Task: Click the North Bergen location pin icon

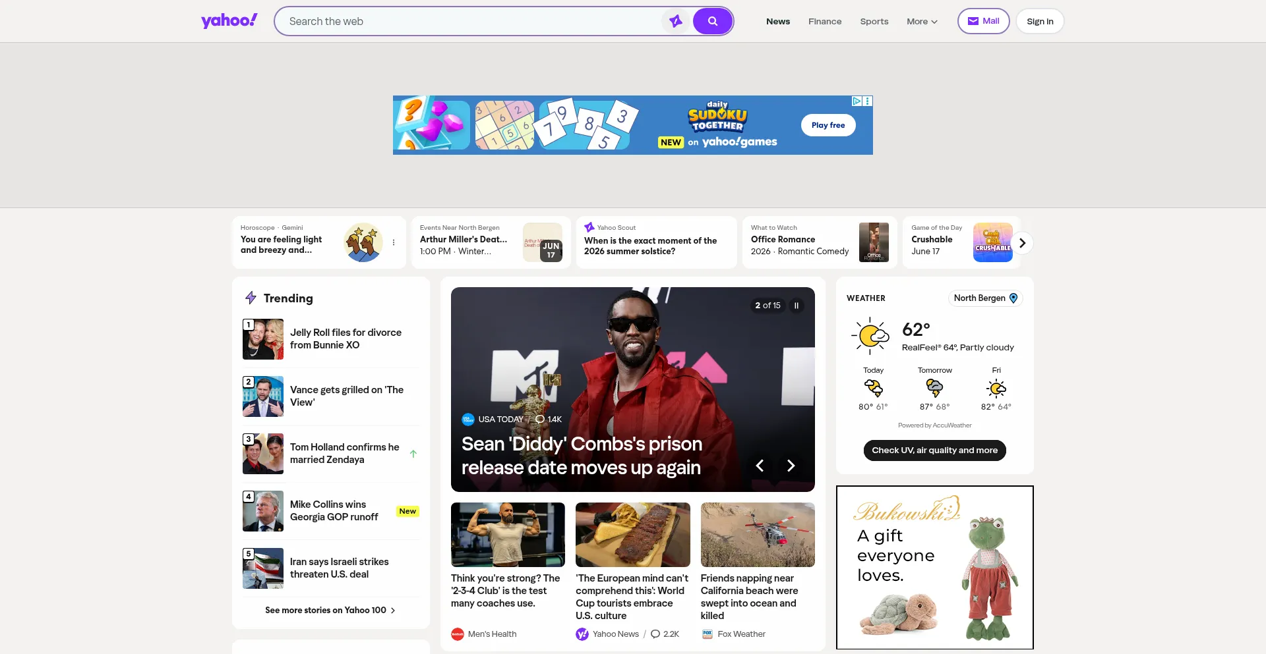Action: point(1013,298)
